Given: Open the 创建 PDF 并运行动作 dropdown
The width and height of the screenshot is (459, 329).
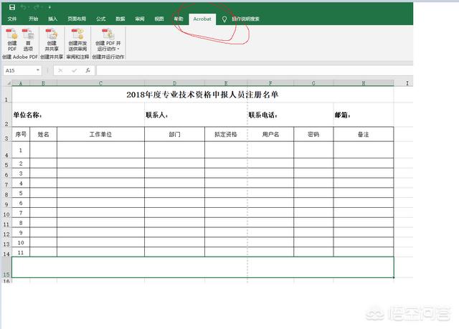Looking at the screenshot, I should tap(108, 39).
